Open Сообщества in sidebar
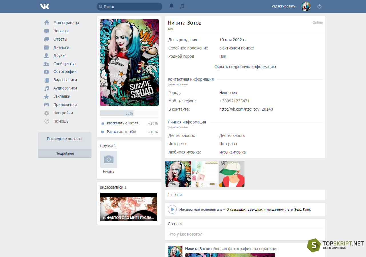This screenshot has height=257, width=366. coord(64,64)
